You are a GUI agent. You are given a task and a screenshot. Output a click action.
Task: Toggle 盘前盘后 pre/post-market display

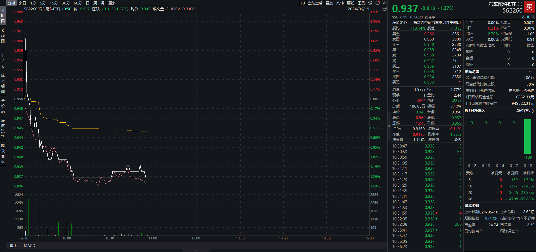coord(315,3)
